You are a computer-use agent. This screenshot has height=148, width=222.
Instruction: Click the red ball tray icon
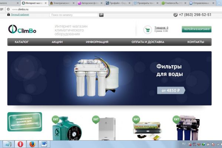(190, 144)
